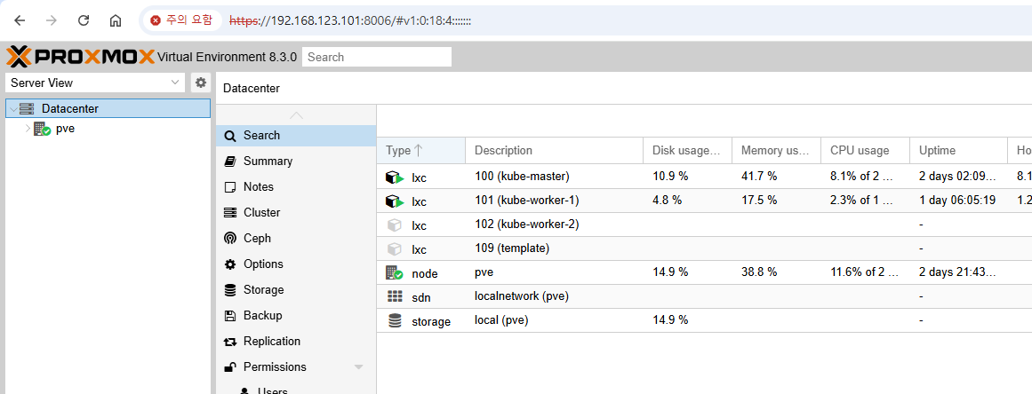The height and width of the screenshot is (394, 1032).
Task: Click the Notes page icon
Action: pos(229,187)
